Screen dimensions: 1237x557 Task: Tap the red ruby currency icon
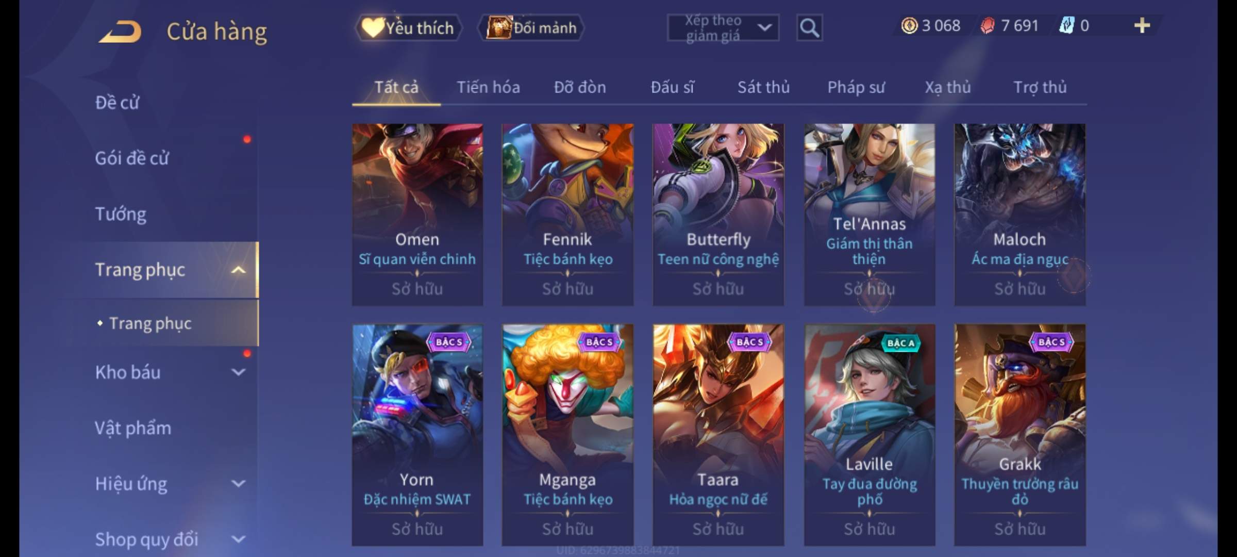[x=988, y=25]
